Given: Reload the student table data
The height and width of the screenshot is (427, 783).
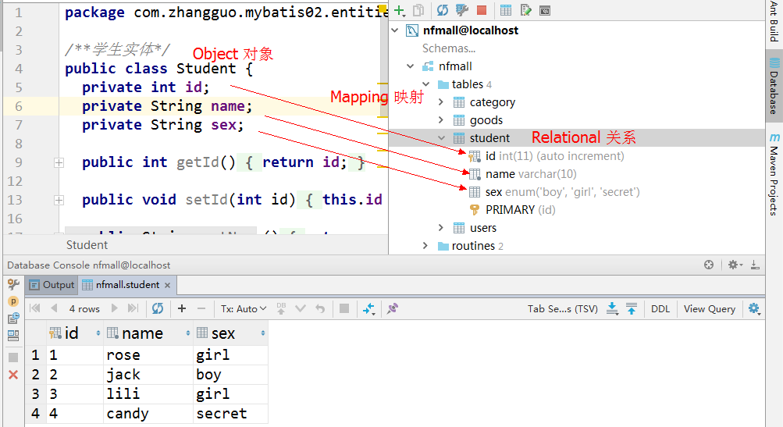Looking at the screenshot, I should 158,308.
